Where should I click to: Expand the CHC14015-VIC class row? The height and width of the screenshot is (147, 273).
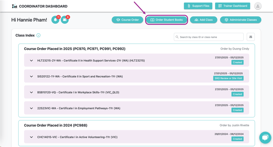click(31, 137)
